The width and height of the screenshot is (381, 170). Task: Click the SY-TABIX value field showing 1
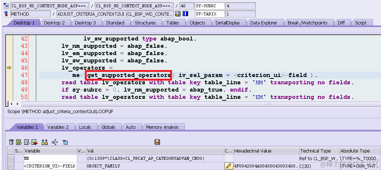point(240,14)
